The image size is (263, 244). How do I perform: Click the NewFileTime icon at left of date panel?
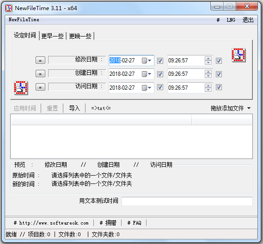[x=21, y=88]
